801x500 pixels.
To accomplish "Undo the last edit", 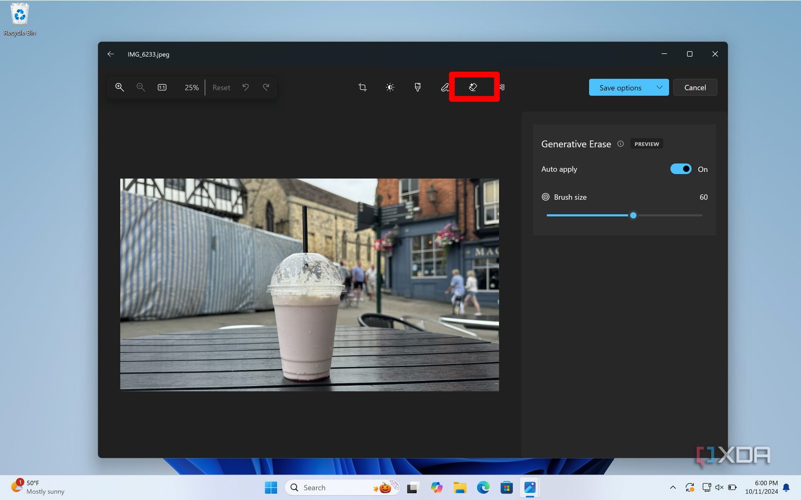I will [x=246, y=87].
